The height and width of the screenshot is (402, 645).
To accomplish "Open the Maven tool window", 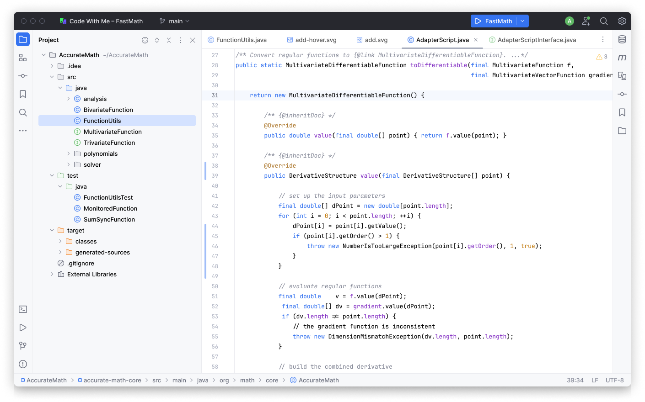I will (x=622, y=58).
